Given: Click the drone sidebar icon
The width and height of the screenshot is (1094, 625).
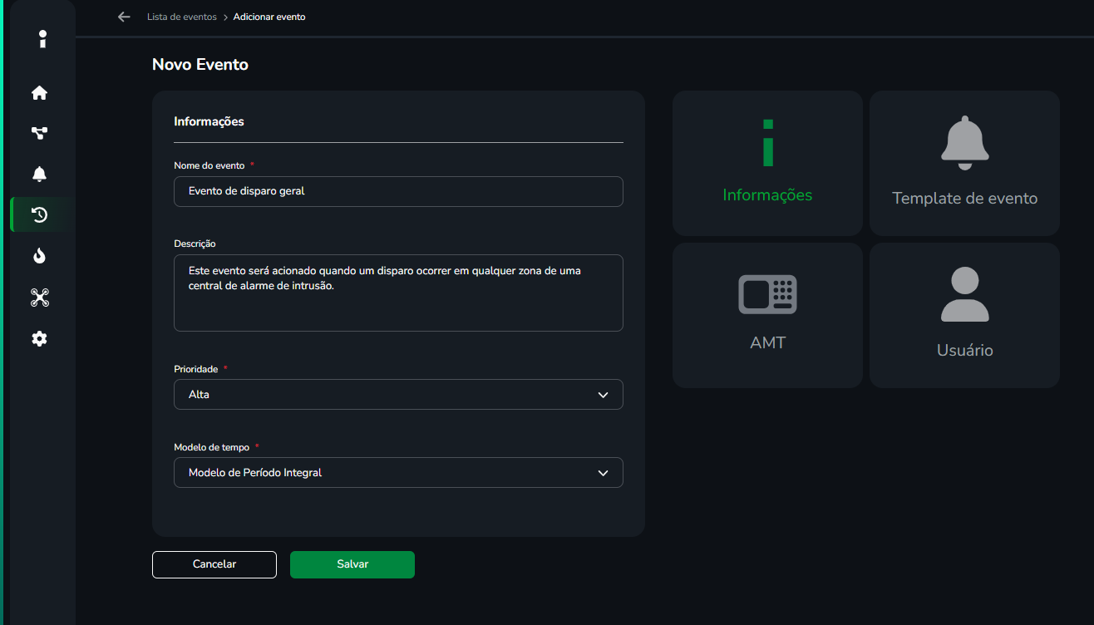Looking at the screenshot, I should pyautogui.click(x=39, y=298).
